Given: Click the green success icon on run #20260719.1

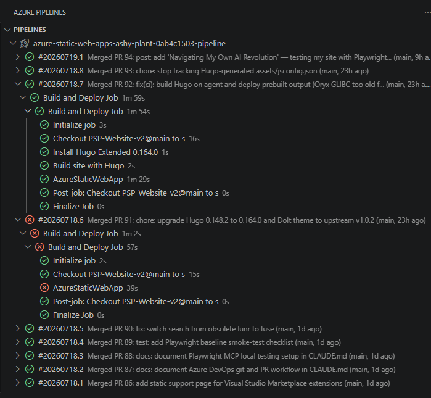Looking at the screenshot, I should pyautogui.click(x=30, y=57).
